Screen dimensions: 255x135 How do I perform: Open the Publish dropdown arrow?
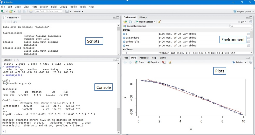(245, 62)
